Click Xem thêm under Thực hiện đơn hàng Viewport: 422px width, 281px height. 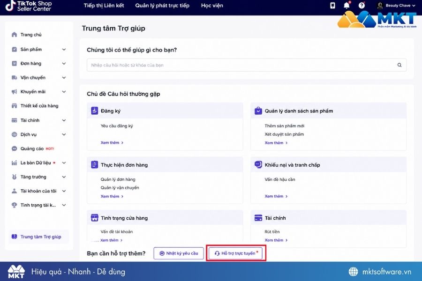click(112, 197)
